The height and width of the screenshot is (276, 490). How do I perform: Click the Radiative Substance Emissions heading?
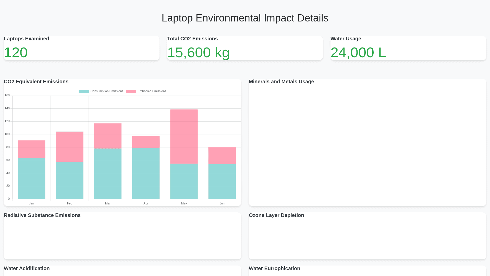click(42, 215)
